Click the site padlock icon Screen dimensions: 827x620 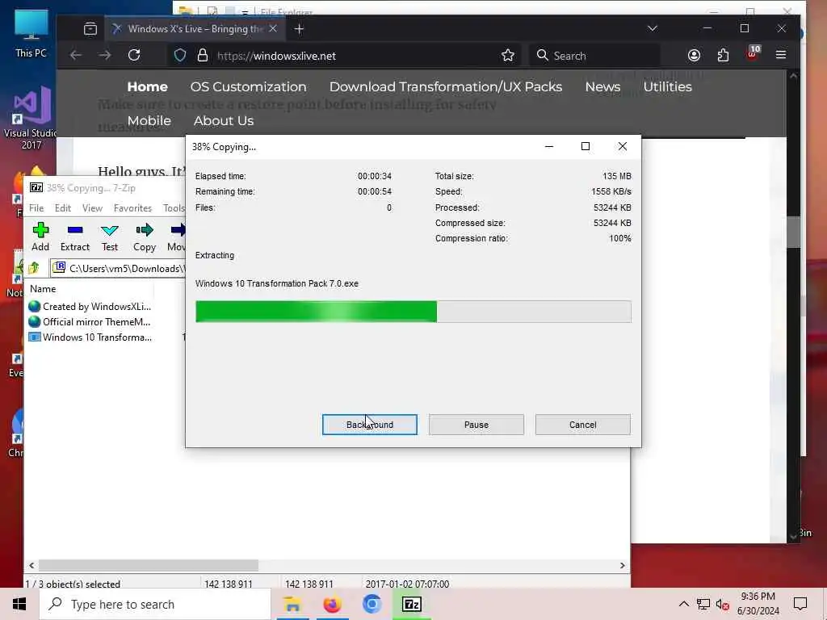pyautogui.click(x=203, y=56)
